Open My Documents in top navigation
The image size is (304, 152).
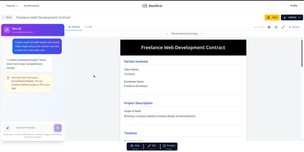point(31,6)
